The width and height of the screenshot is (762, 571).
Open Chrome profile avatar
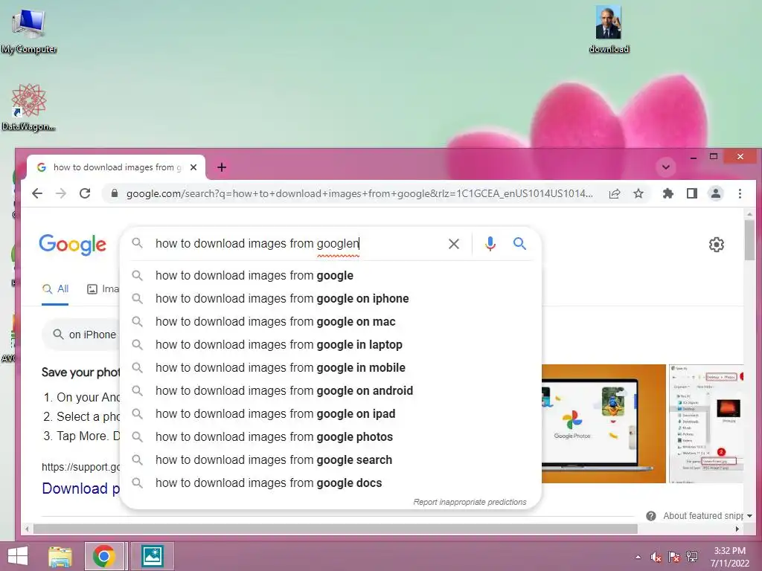716,194
